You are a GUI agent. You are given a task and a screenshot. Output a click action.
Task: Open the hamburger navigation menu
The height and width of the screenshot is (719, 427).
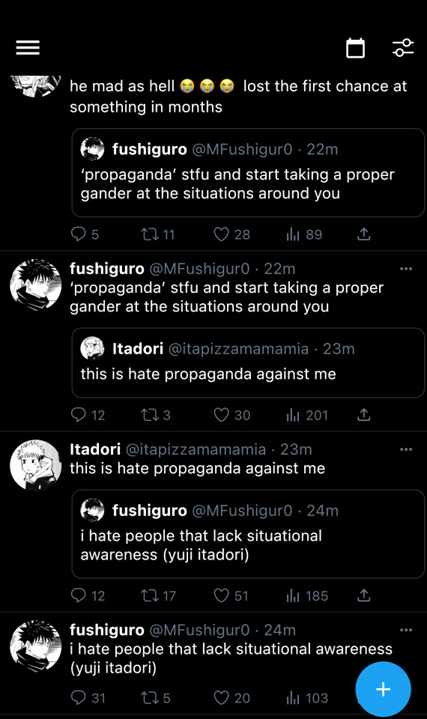click(28, 48)
